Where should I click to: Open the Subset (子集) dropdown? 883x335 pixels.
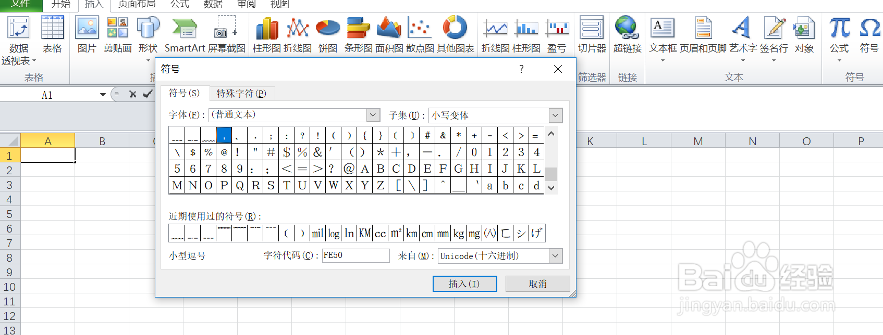click(x=556, y=115)
